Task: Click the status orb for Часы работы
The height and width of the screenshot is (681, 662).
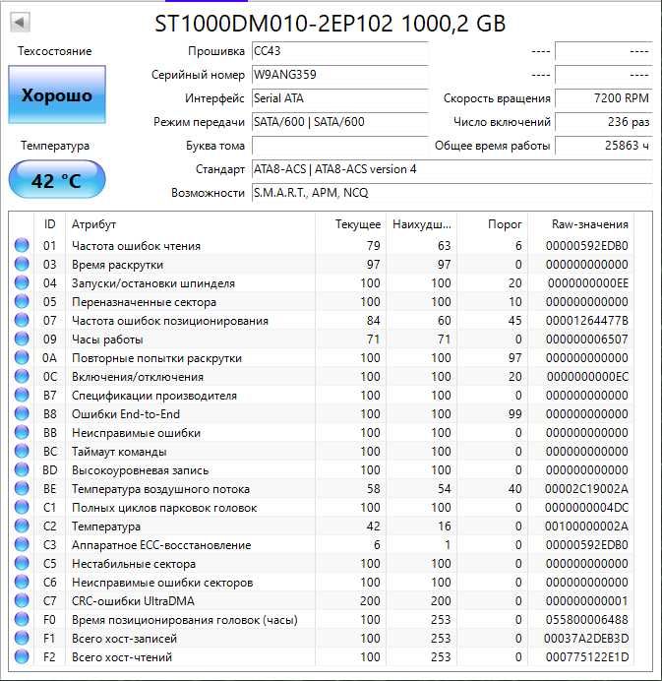Action: pos(22,339)
